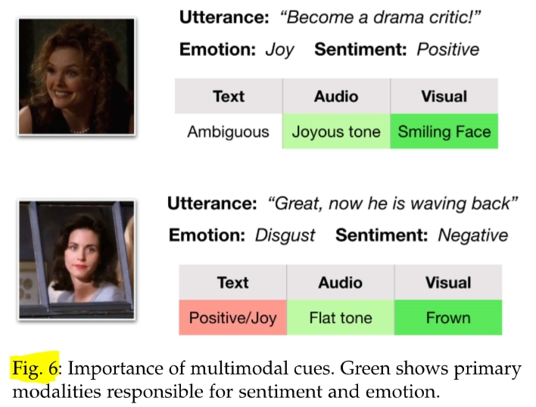
Task: Click the Smiling Face green cell
Action: (444, 132)
